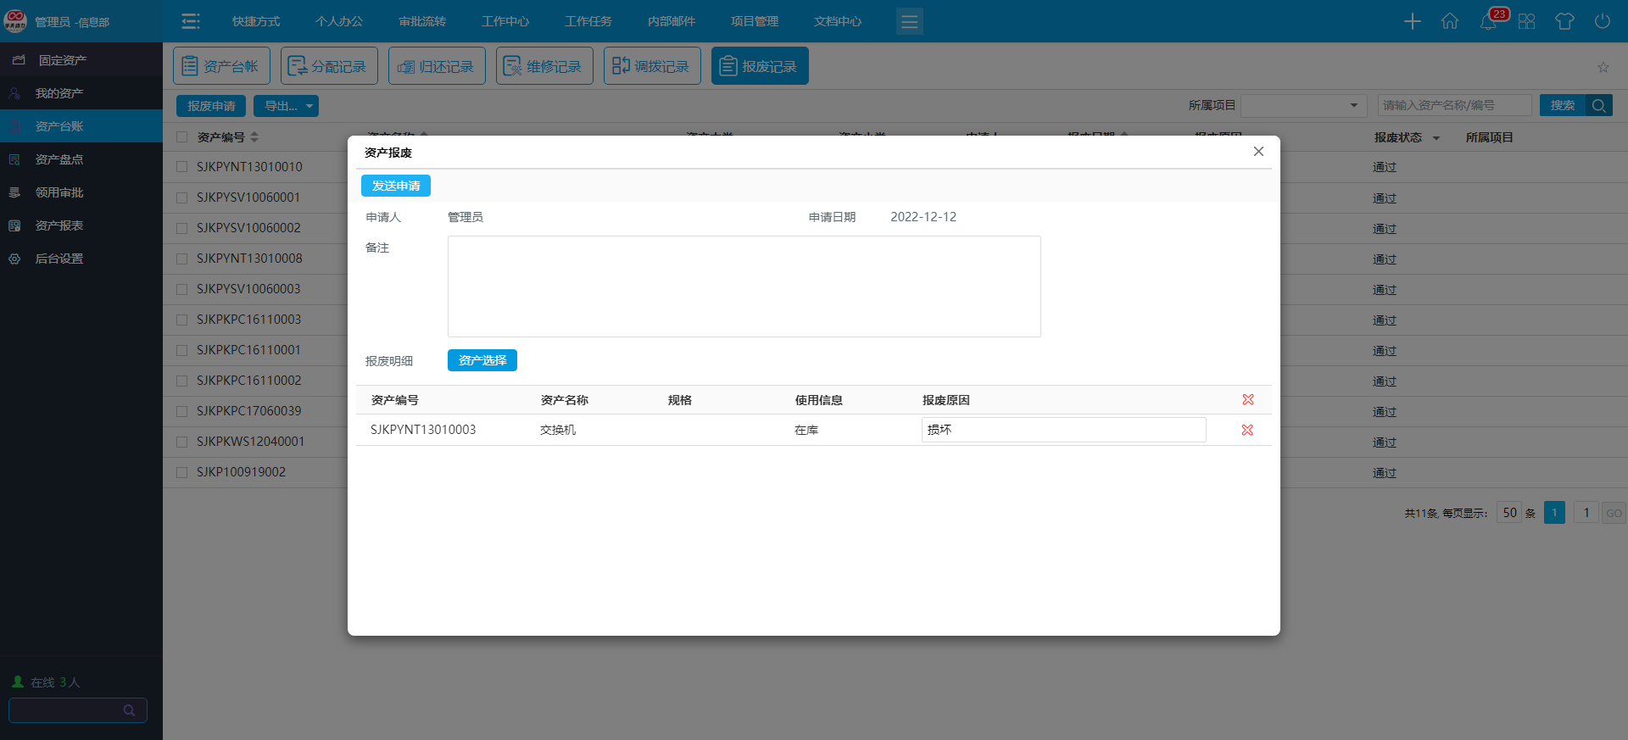Delete the SJKPYNT13010003 row with red X
1628x740 pixels.
[x=1247, y=430]
